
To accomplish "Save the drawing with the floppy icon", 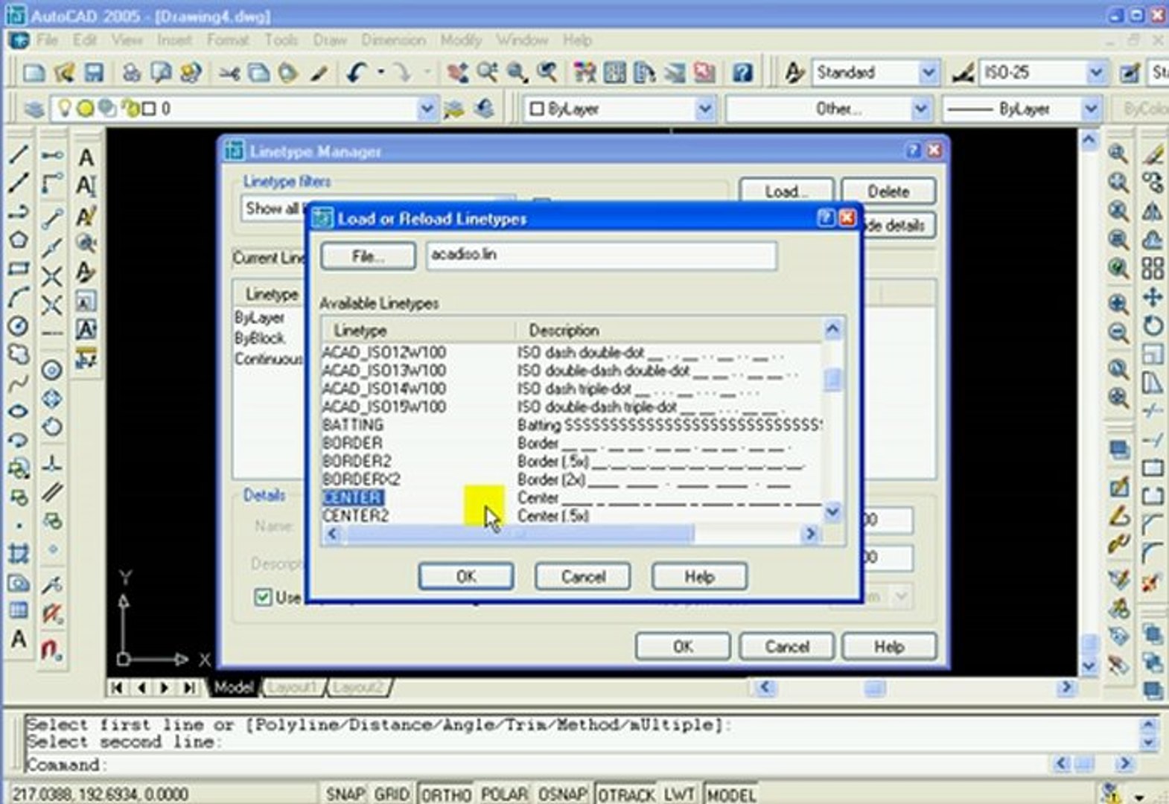I will tap(94, 72).
